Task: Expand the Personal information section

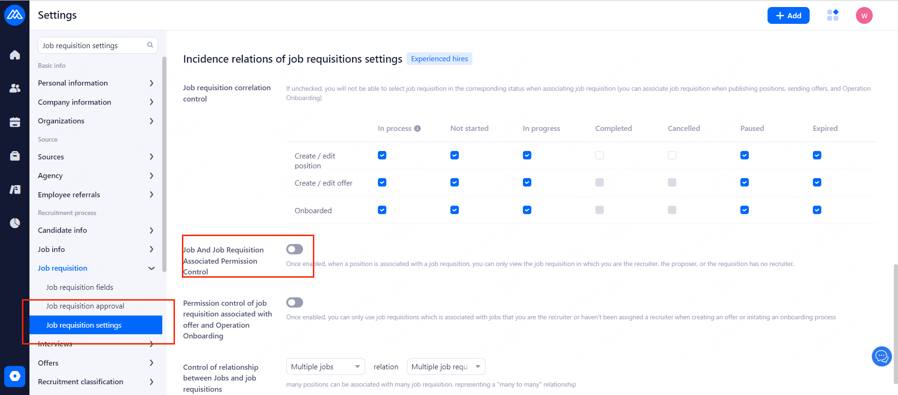Action: pos(96,83)
